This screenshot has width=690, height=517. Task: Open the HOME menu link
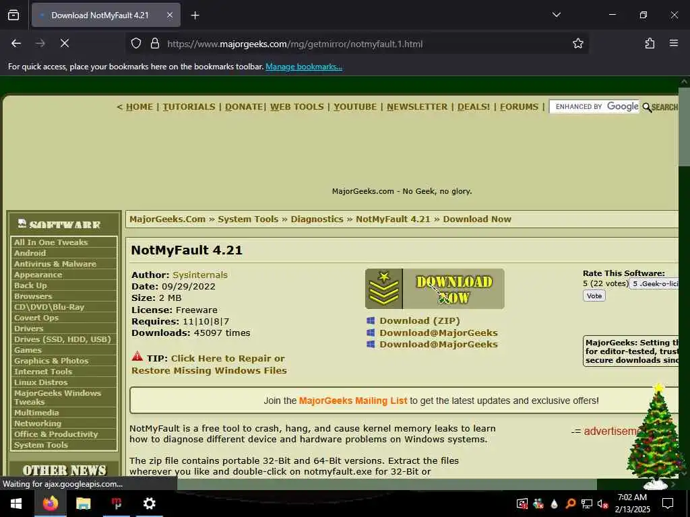point(139,107)
